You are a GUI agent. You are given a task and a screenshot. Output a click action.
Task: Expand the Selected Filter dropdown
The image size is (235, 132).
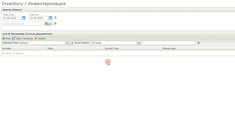tap(67, 43)
